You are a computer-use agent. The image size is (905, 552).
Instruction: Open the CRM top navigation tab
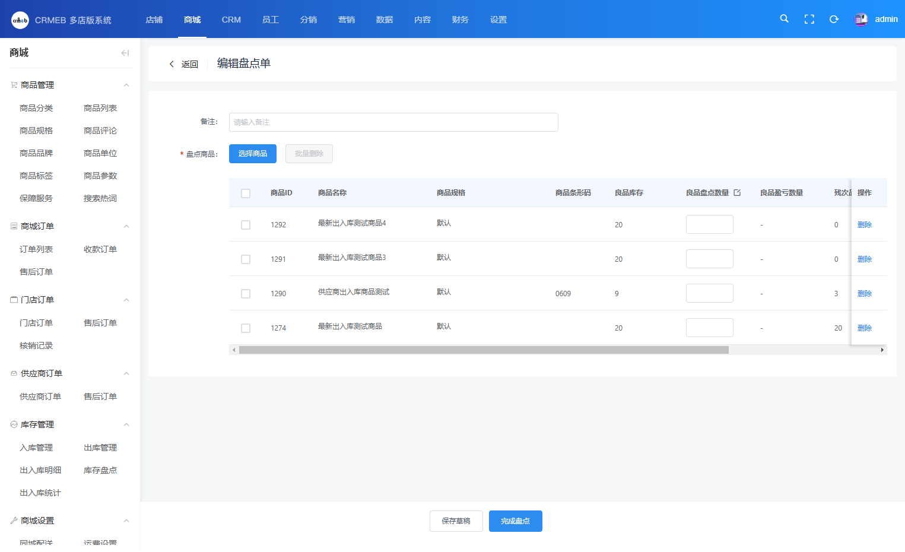(x=231, y=20)
